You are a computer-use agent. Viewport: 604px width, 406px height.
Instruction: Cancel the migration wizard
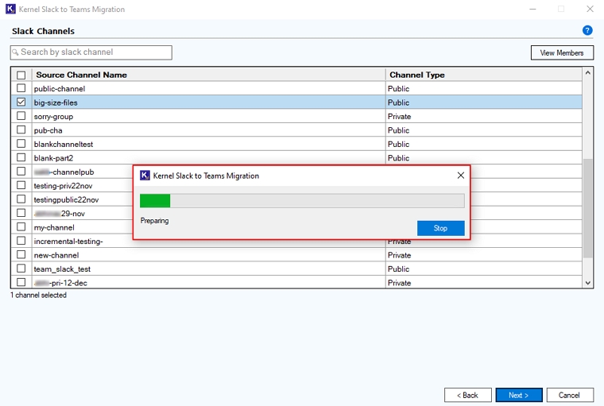point(570,395)
